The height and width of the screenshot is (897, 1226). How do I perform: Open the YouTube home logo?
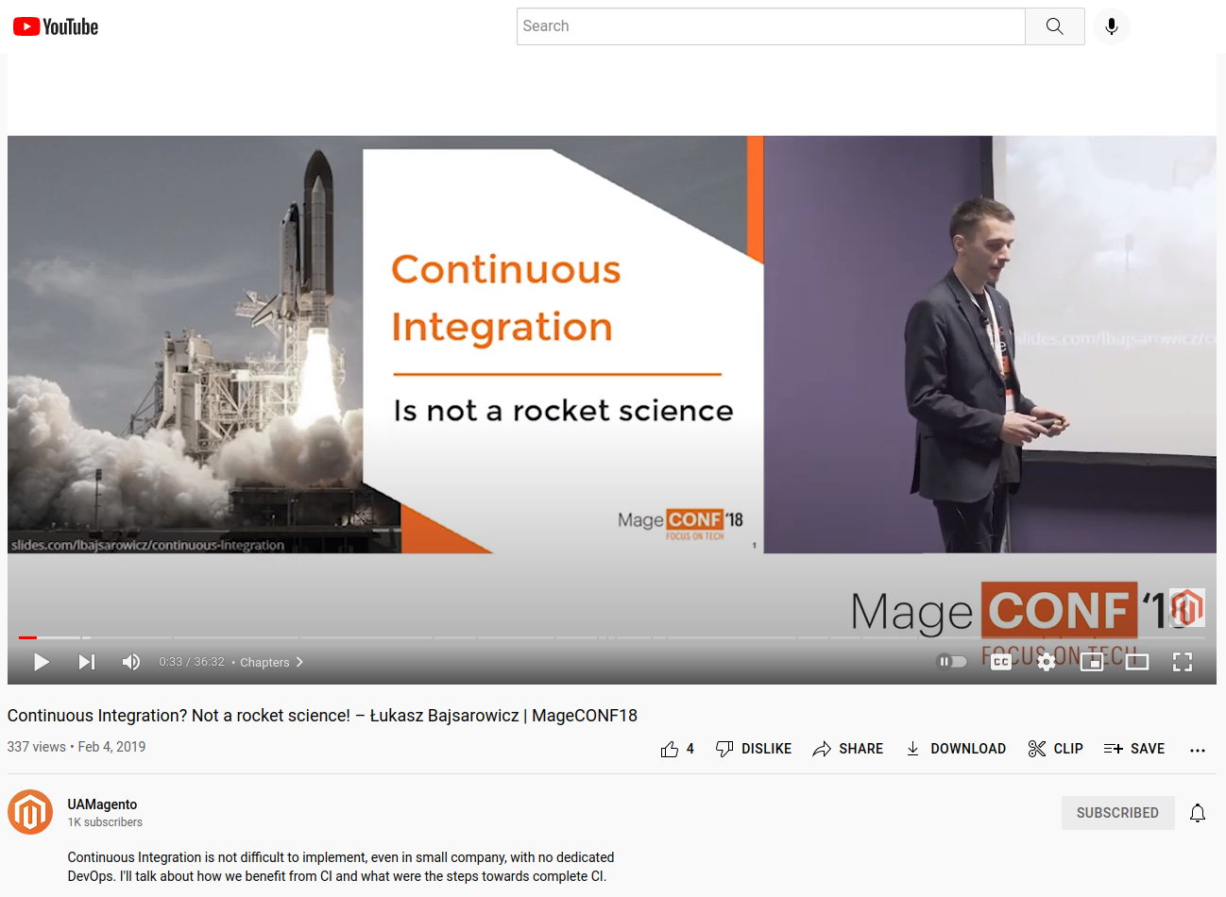point(56,26)
